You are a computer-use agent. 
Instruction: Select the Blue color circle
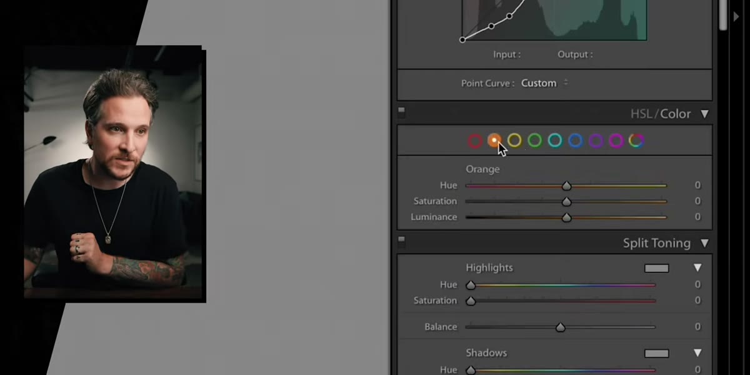click(x=576, y=141)
